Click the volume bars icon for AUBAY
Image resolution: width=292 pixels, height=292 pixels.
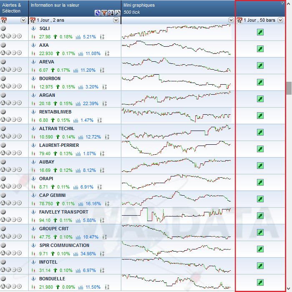click(x=78, y=170)
